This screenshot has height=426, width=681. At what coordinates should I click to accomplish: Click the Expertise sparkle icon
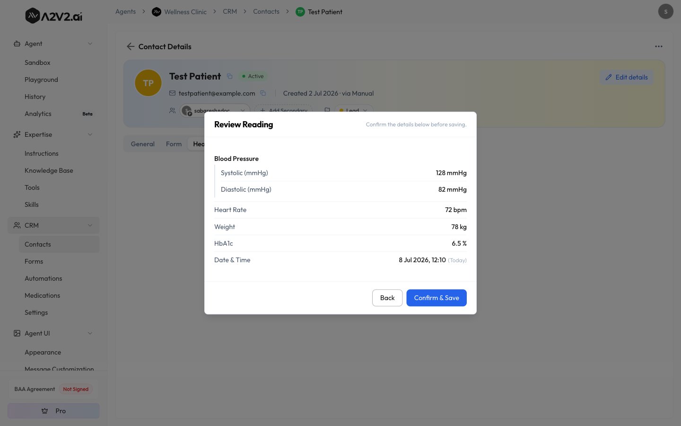click(17, 134)
